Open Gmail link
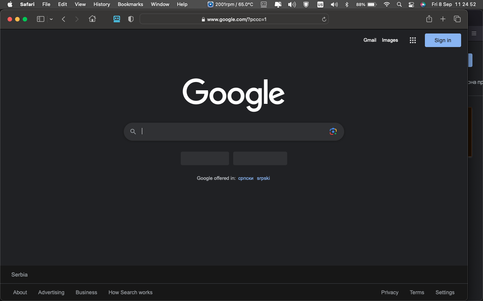This screenshot has width=483, height=301. [370, 40]
